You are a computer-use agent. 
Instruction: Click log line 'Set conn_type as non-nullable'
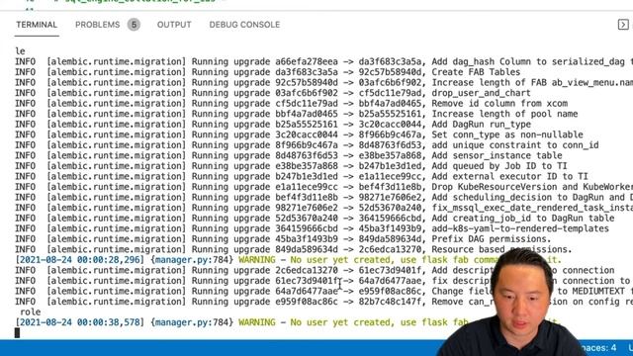[x=507, y=134]
